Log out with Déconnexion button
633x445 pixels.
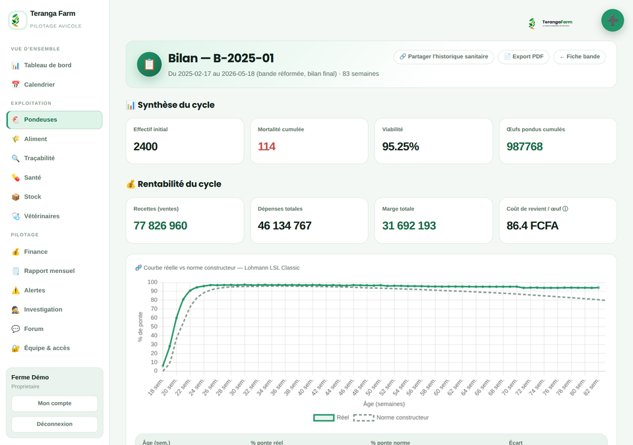pyautogui.click(x=55, y=424)
